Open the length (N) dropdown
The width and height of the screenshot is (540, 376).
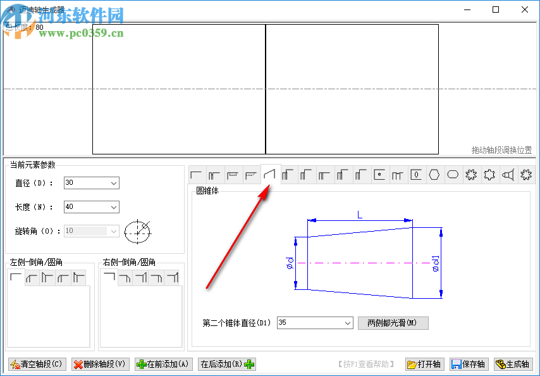[x=115, y=207]
